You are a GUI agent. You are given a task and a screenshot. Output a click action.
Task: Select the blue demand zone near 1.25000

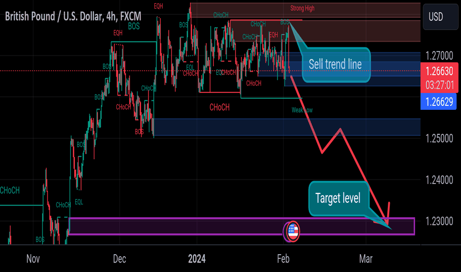[x=287, y=127]
